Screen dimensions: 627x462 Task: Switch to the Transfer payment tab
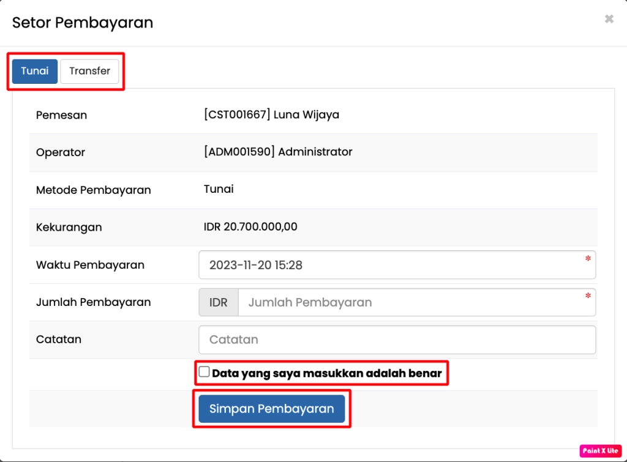click(89, 71)
